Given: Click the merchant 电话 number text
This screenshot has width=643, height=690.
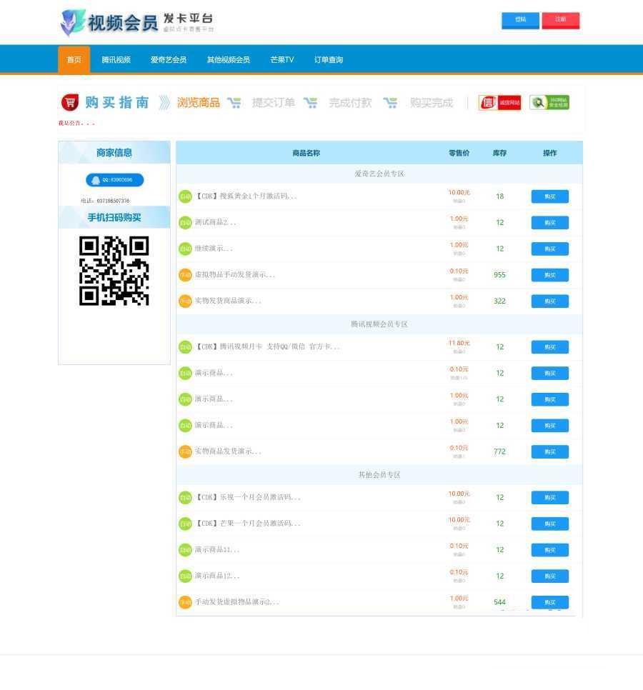Looking at the screenshot, I should [x=105, y=201].
